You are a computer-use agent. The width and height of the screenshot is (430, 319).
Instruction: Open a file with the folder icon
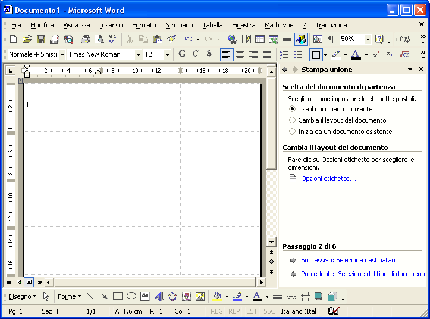point(27,39)
